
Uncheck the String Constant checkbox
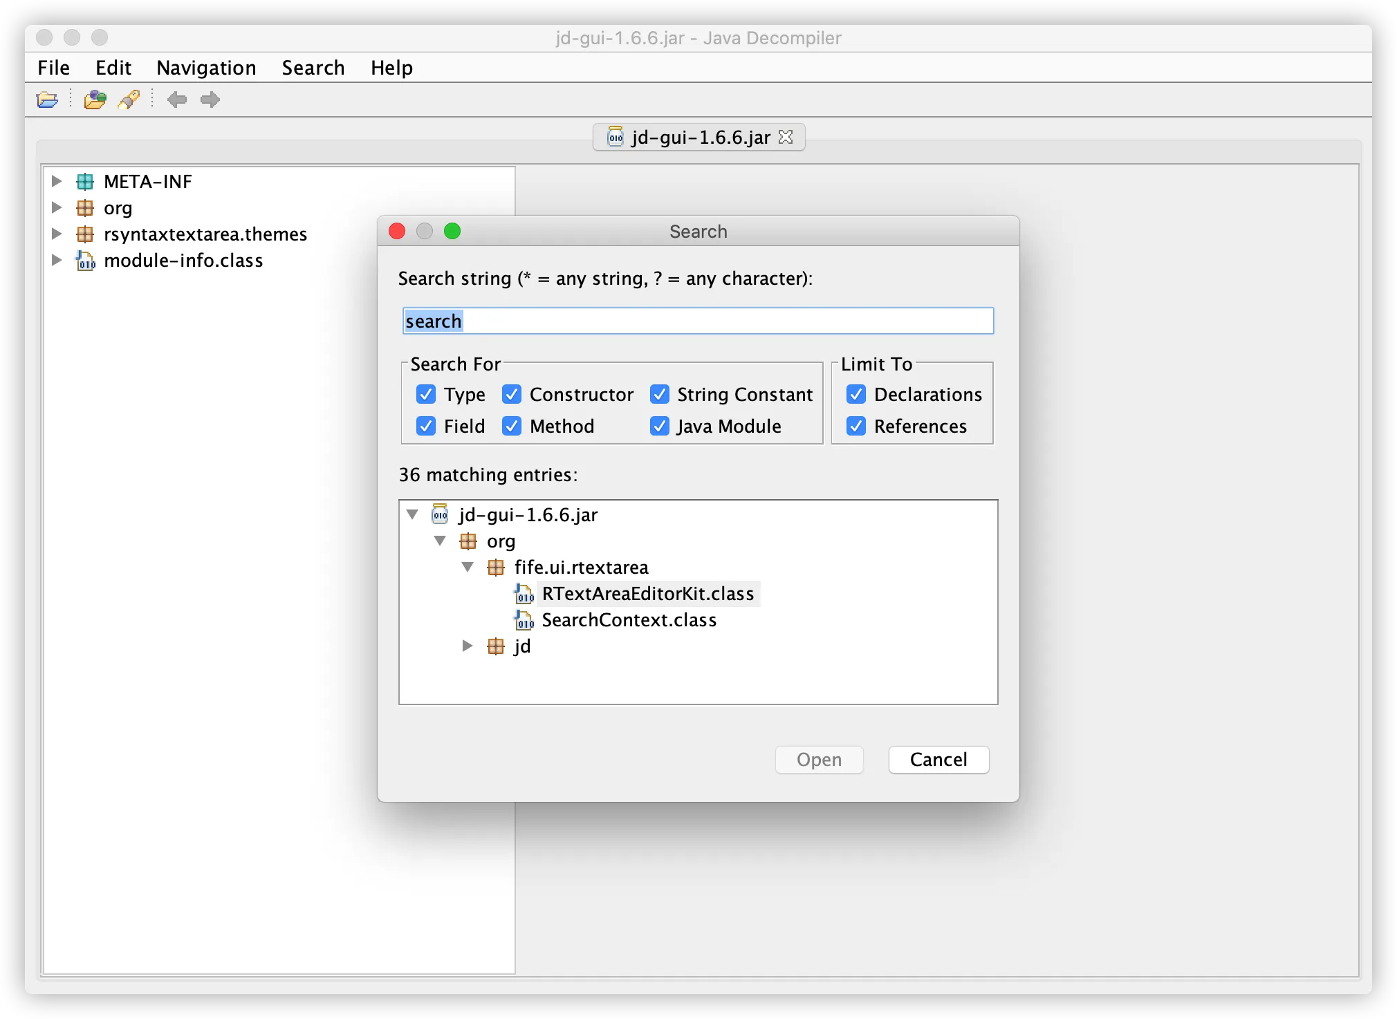[x=660, y=394]
